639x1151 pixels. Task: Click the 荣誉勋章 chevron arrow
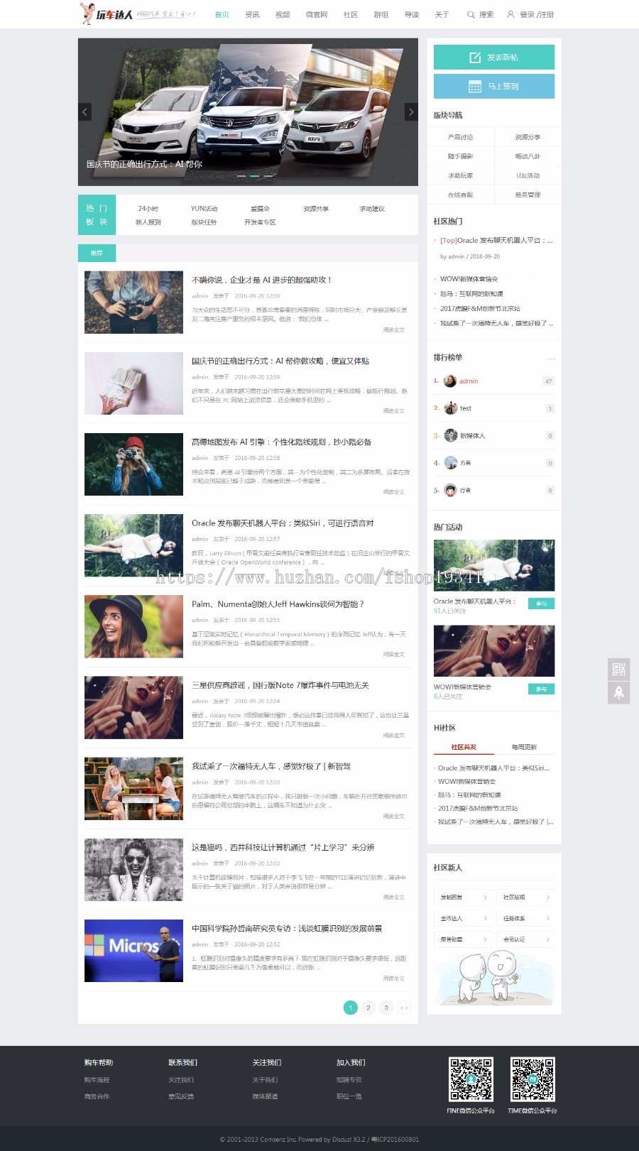(486, 939)
